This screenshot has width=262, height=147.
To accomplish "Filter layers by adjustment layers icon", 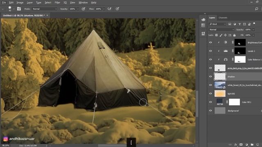I will 235,24.
